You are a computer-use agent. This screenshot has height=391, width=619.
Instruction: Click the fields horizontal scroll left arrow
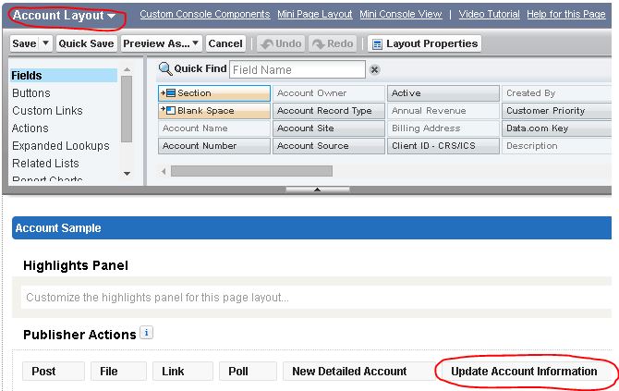click(164, 171)
